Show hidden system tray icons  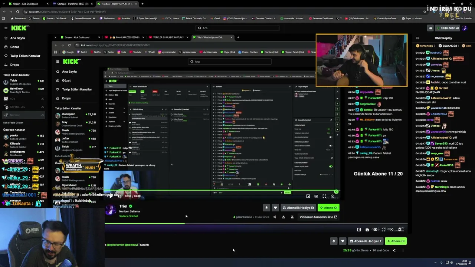(436, 263)
